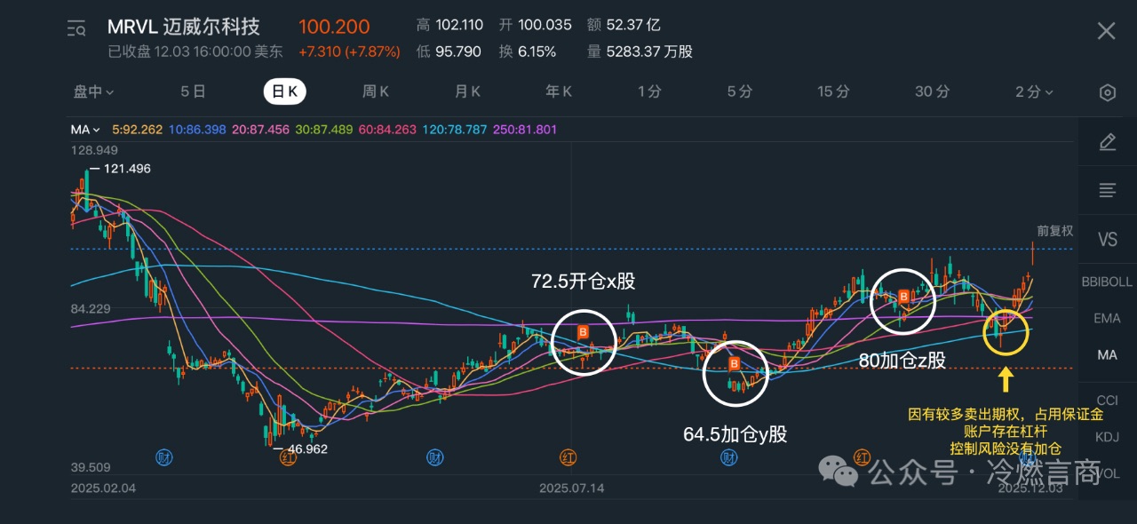Open the MA parameters dropdown
Viewport: 1137px width, 524px height.
[85, 130]
